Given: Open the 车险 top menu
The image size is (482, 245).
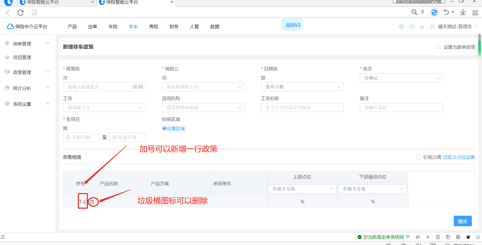Looking at the screenshot, I should [113, 27].
